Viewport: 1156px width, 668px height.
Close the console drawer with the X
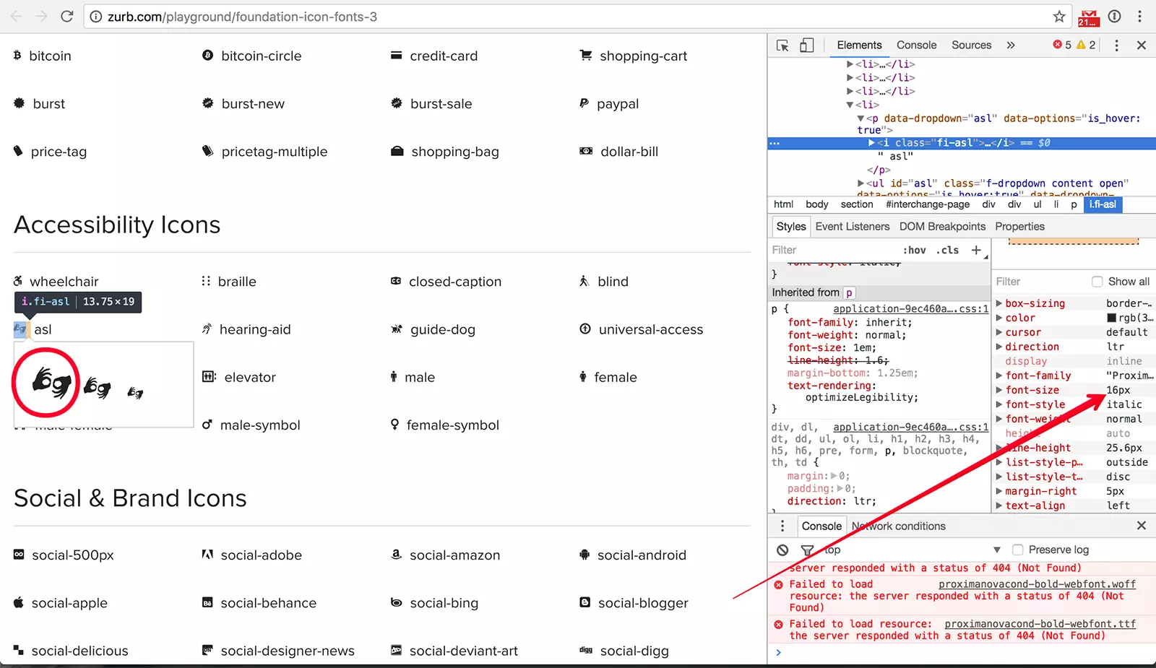click(1142, 526)
